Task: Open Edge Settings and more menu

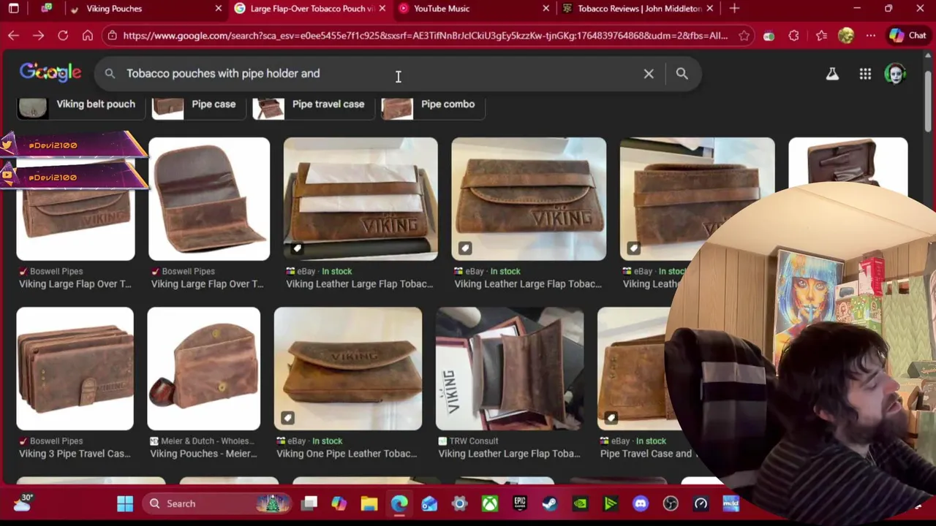Action: pyautogui.click(x=870, y=35)
